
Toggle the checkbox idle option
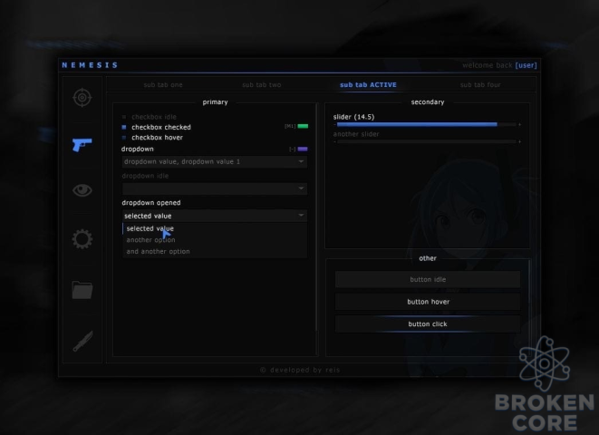[x=124, y=117]
